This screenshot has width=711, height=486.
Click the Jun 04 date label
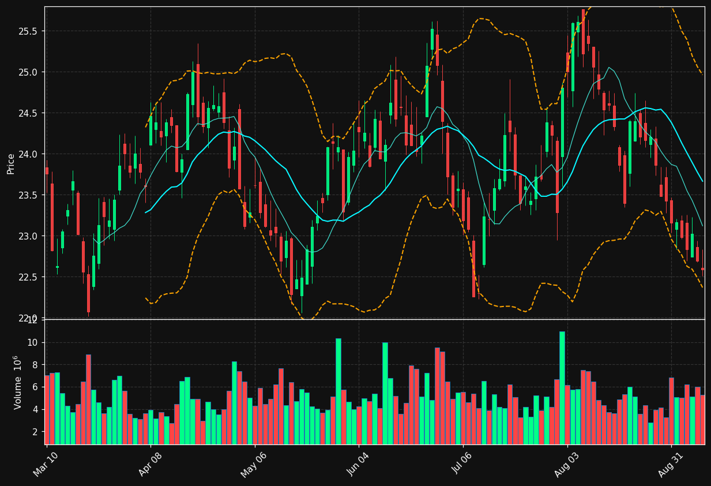359,464
